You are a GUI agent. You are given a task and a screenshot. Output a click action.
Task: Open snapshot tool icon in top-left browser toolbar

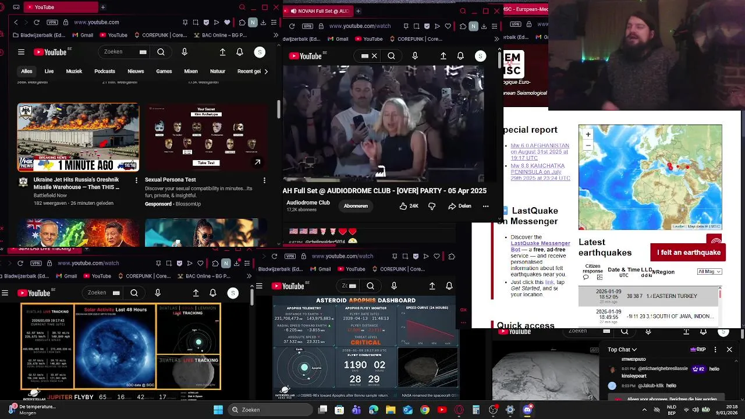click(195, 22)
